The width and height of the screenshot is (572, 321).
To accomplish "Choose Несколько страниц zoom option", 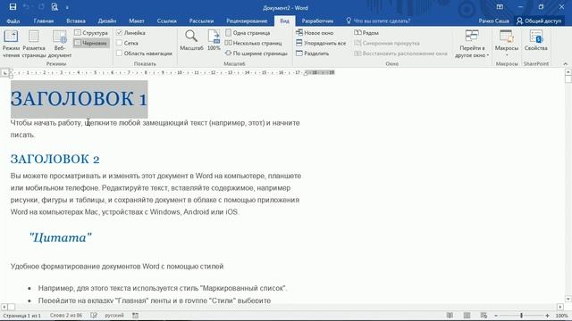I will 254,43.
